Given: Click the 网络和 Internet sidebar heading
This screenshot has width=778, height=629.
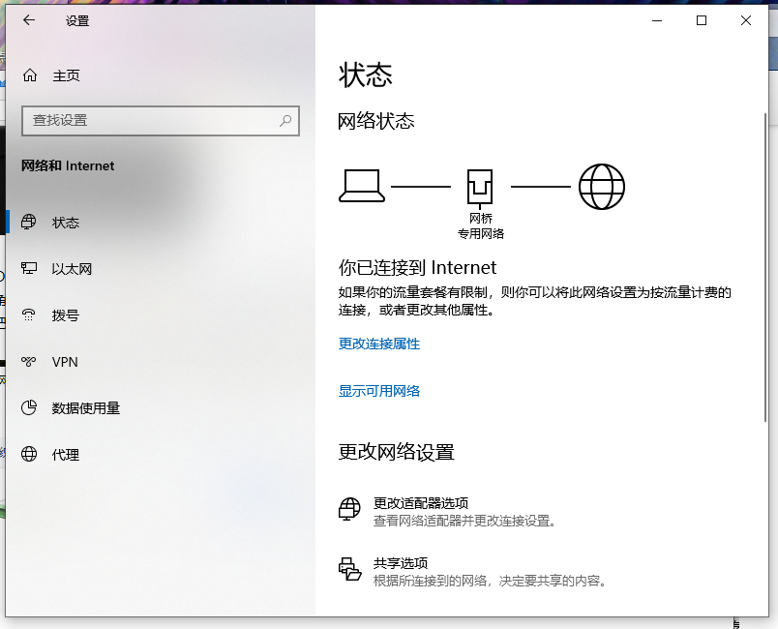Looking at the screenshot, I should 68,165.
